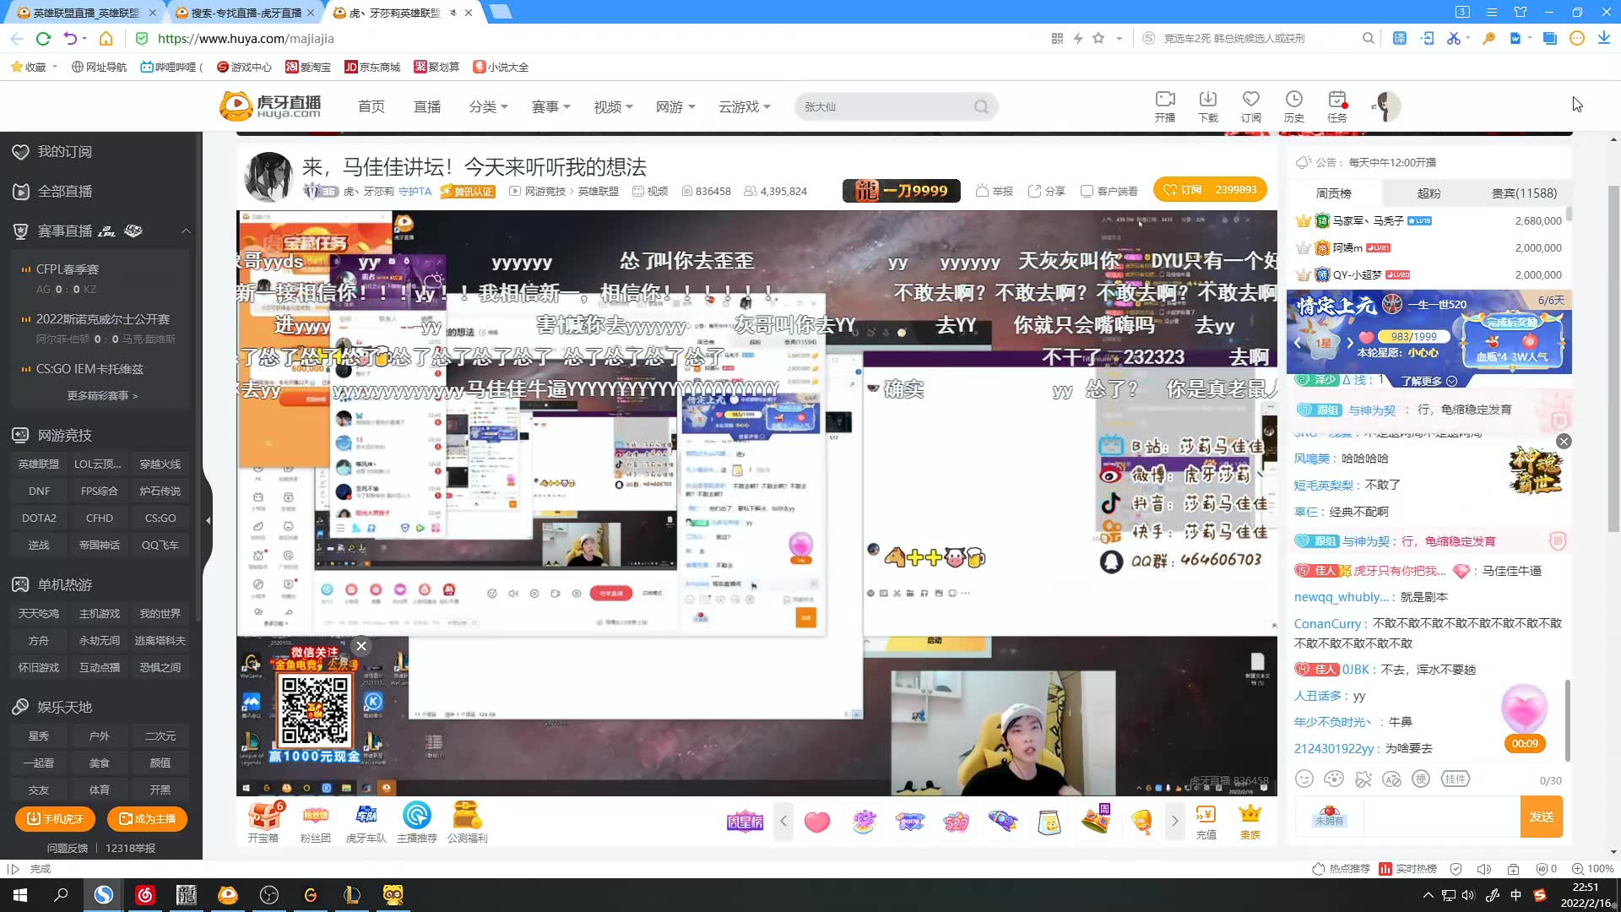This screenshot has height=912, width=1621.
Task: Open the 粉丝团 fan group icon
Action: click(x=315, y=822)
